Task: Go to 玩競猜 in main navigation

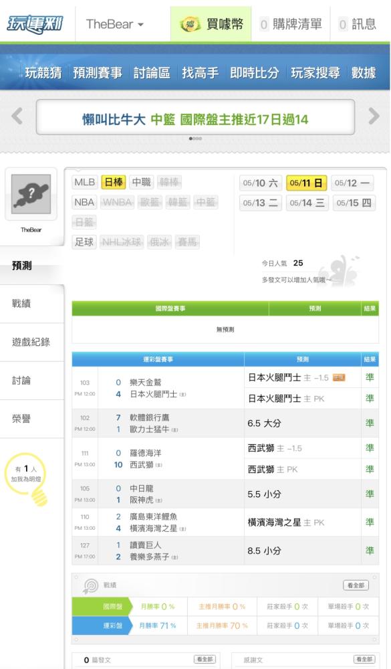Action: tap(43, 72)
